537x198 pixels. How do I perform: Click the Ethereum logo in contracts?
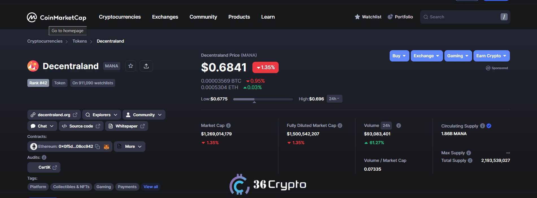(x=34, y=147)
